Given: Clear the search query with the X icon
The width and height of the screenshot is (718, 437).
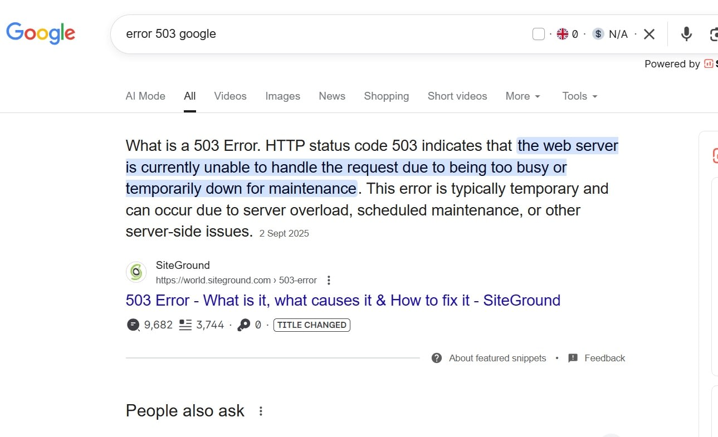Looking at the screenshot, I should click(649, 34).
